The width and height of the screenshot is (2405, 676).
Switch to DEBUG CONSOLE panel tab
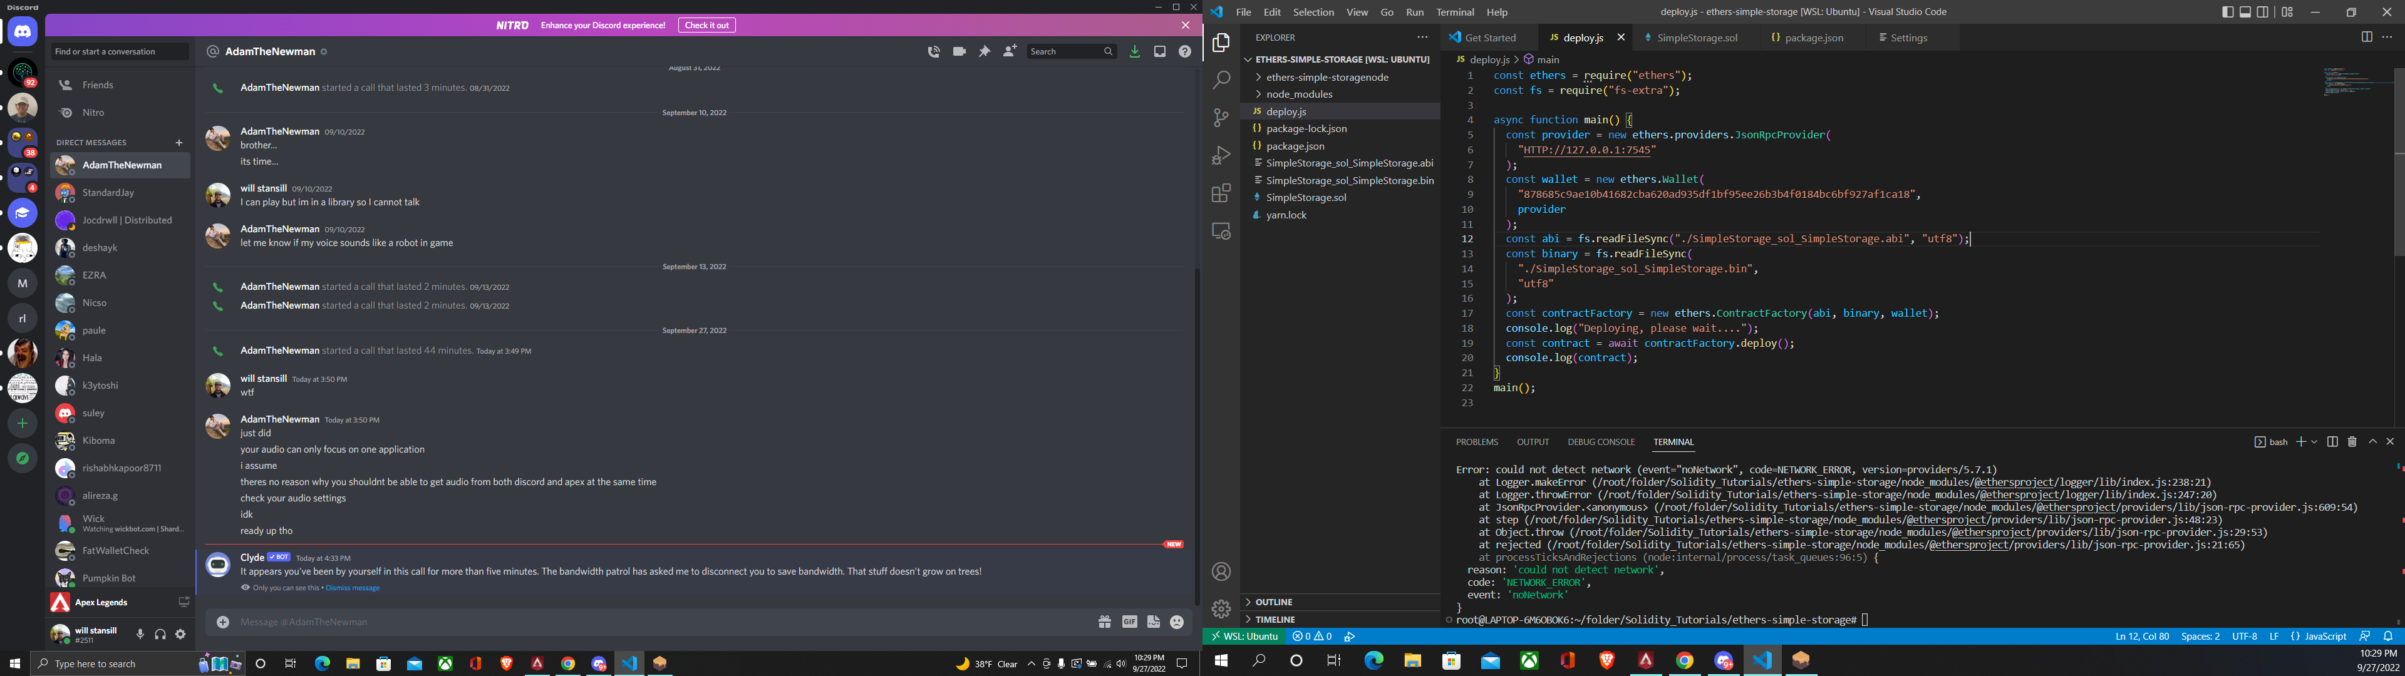point(1601,443)
